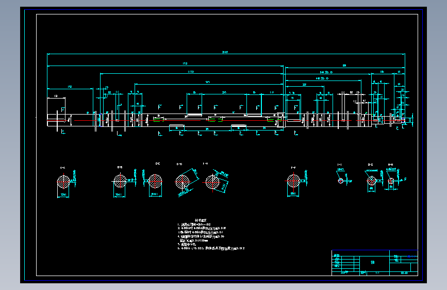
Task: Select technical requirement note line 5
Action: pyautogui.click(x=187, y=244)
